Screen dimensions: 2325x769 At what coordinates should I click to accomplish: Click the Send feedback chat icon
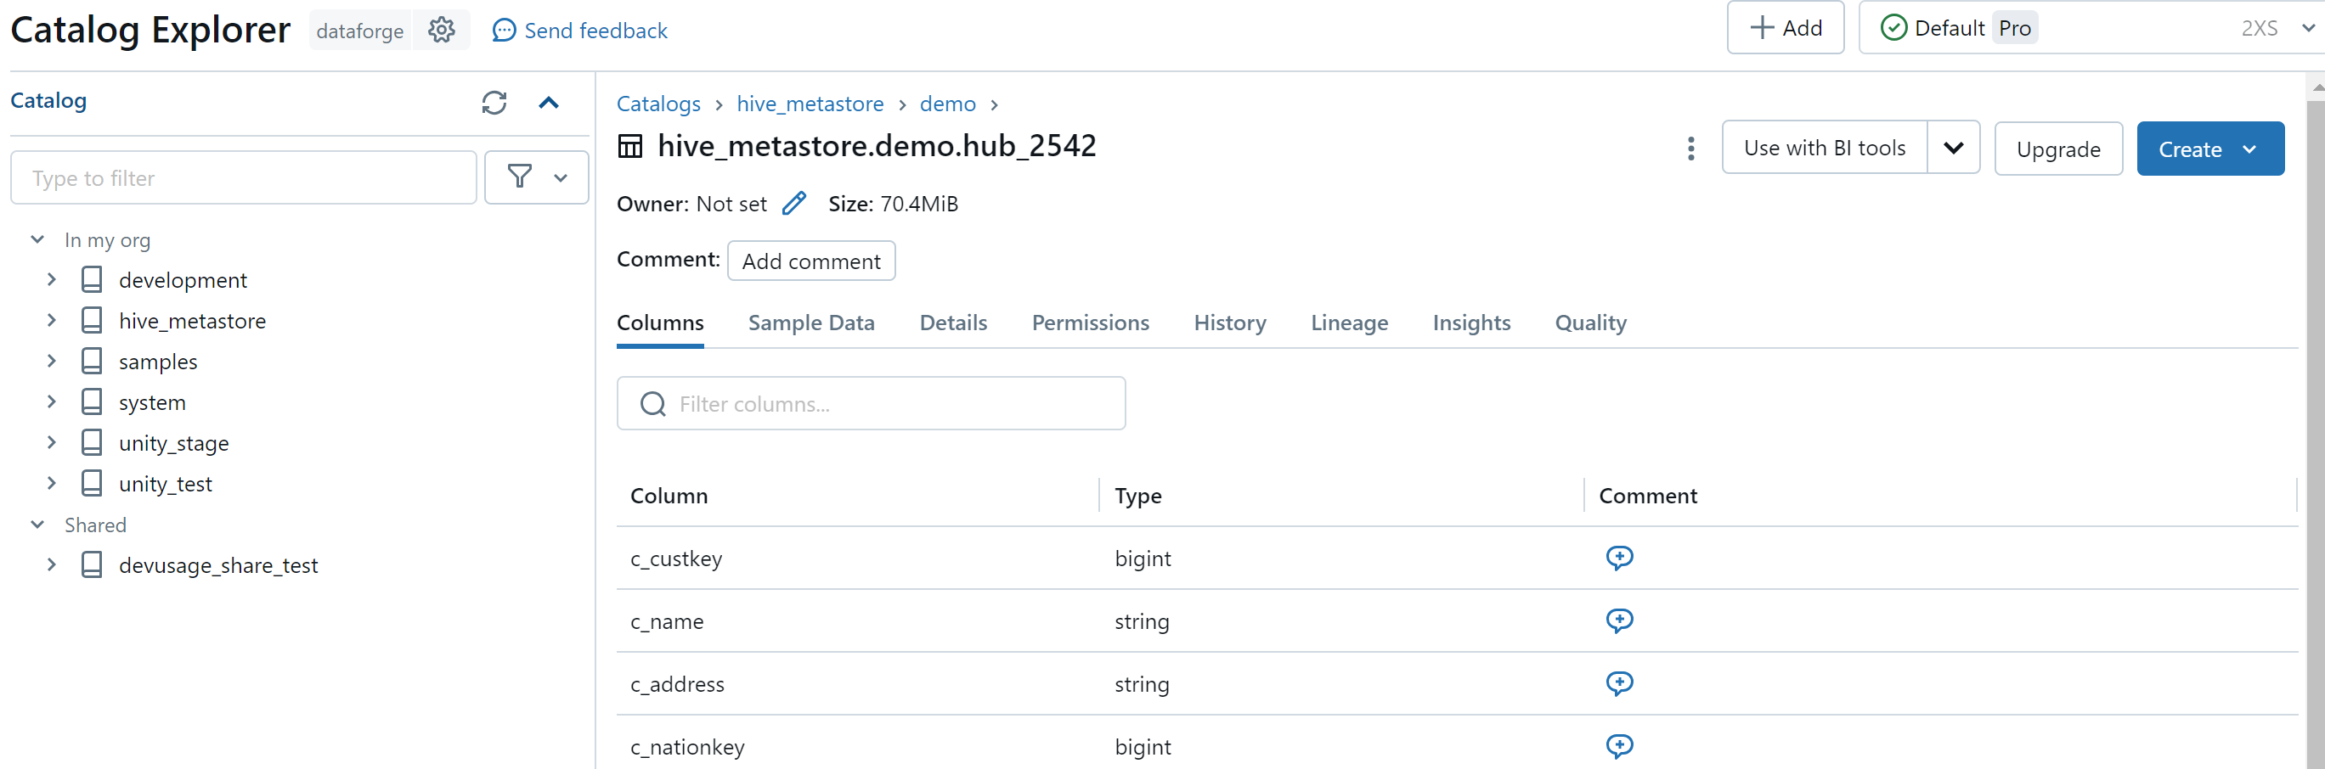pyautogui.click(x=504, y=31)
